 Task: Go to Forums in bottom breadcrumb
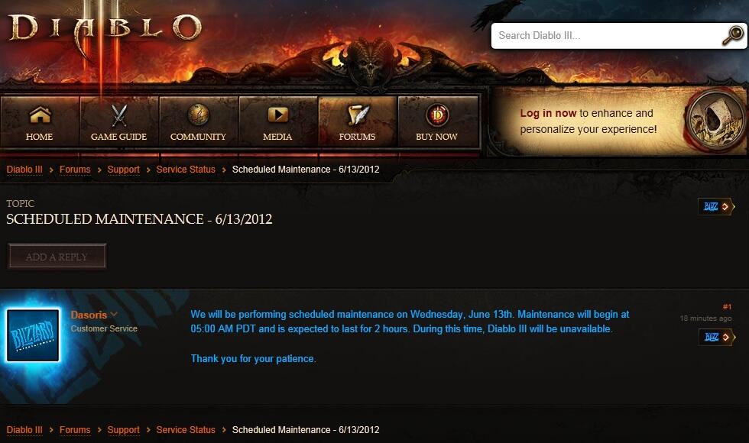click(75, 429)
